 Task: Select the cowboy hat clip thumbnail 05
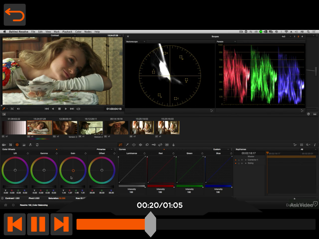tap(116, 128)
